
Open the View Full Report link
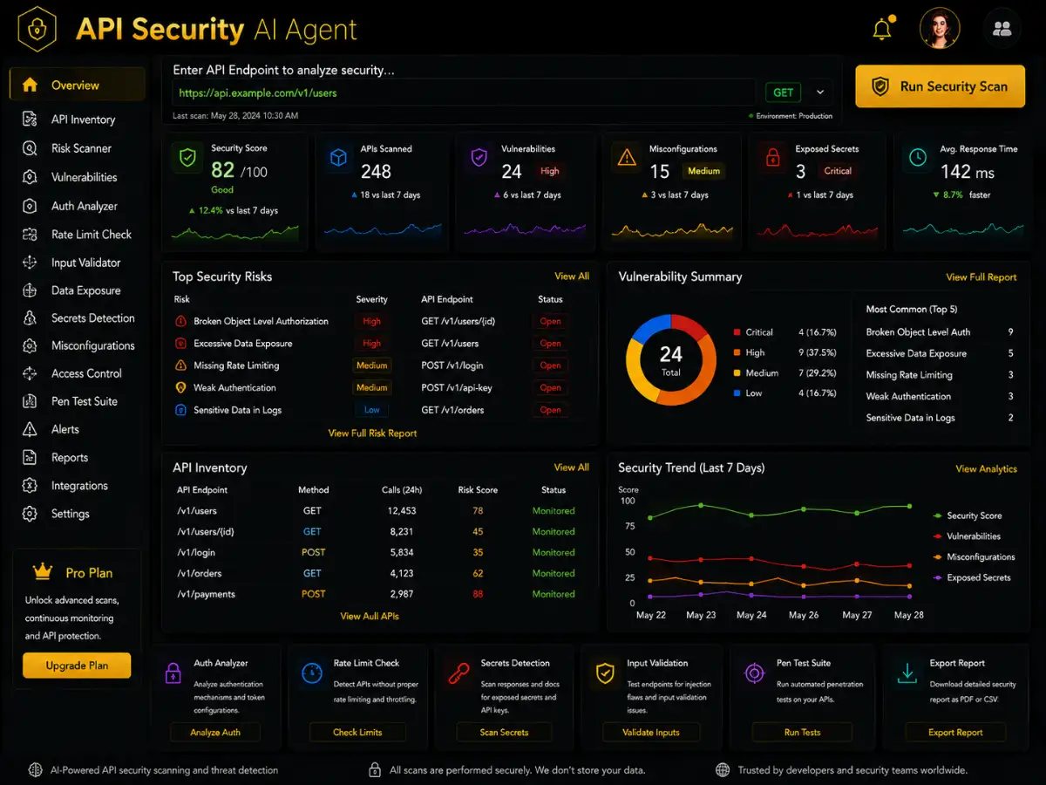[x=981, y=277]
